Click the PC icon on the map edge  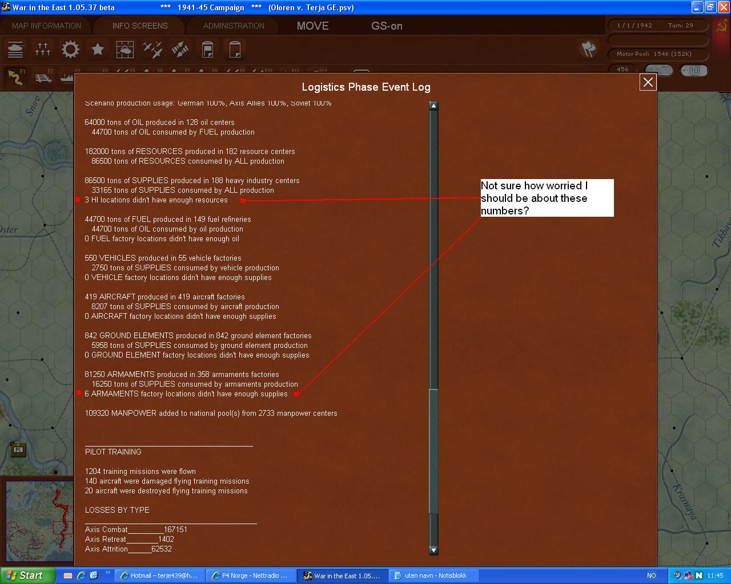pos(18,449)
